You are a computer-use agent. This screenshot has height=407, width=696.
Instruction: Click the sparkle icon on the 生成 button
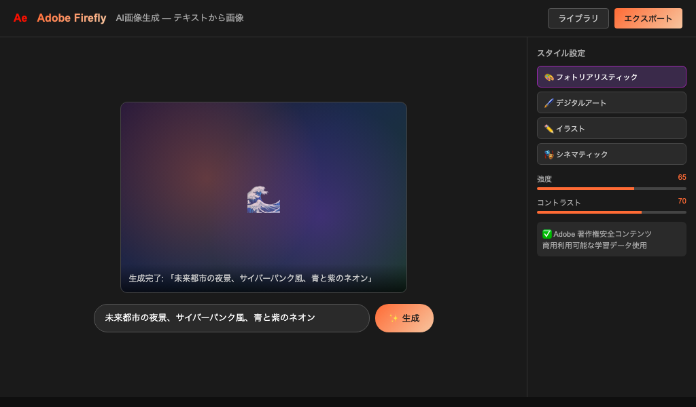point(391,317)
